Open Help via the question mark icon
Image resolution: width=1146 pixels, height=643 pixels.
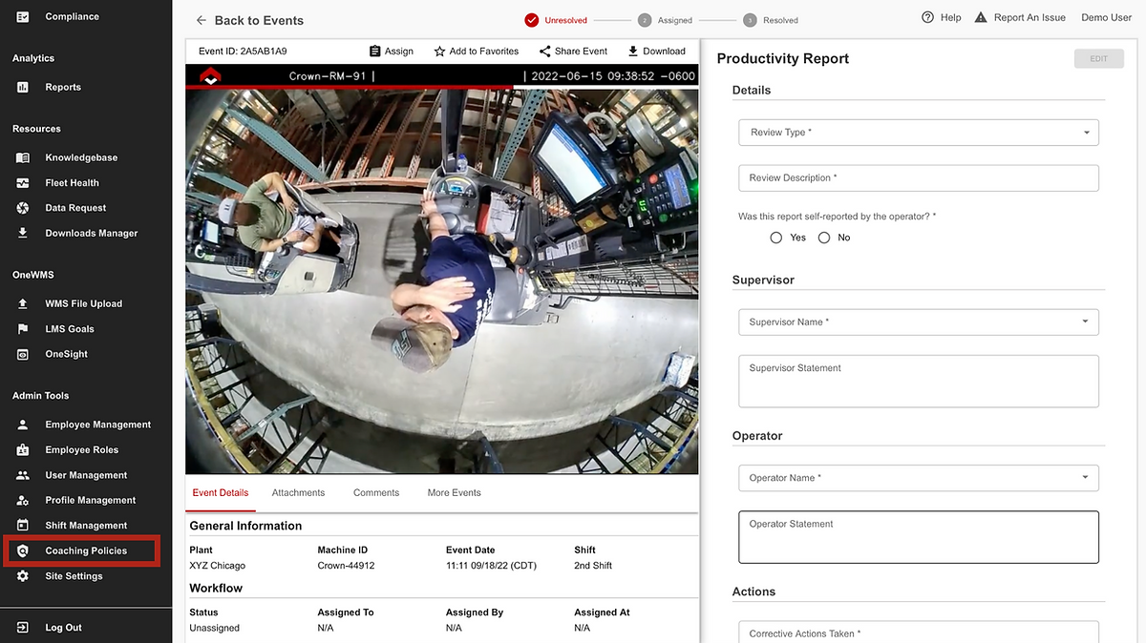(927, 18)
